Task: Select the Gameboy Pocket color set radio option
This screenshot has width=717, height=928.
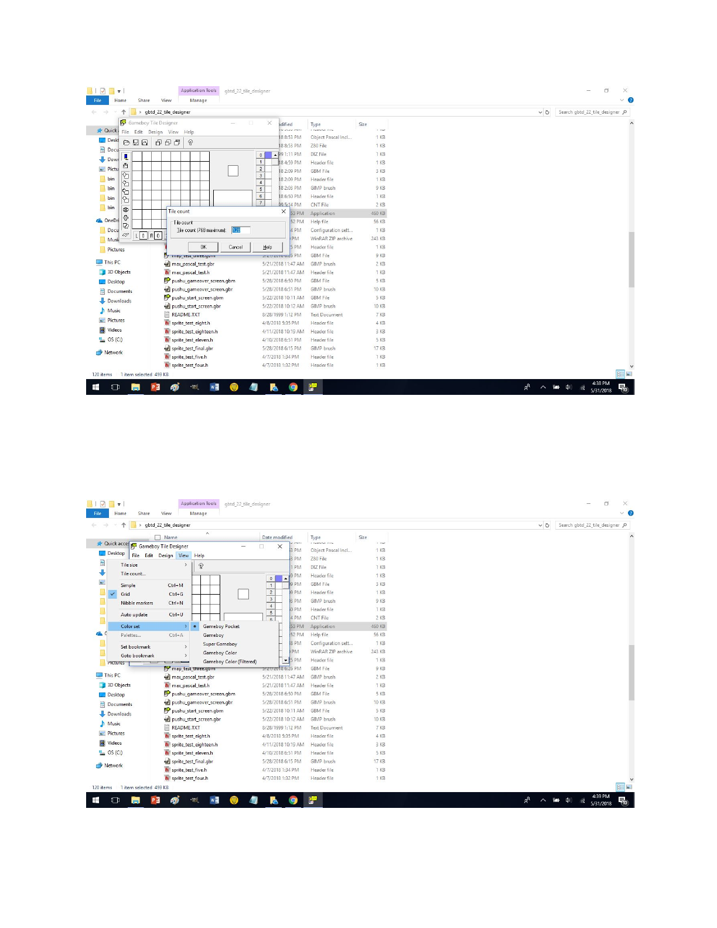Action: coord(234,626)
